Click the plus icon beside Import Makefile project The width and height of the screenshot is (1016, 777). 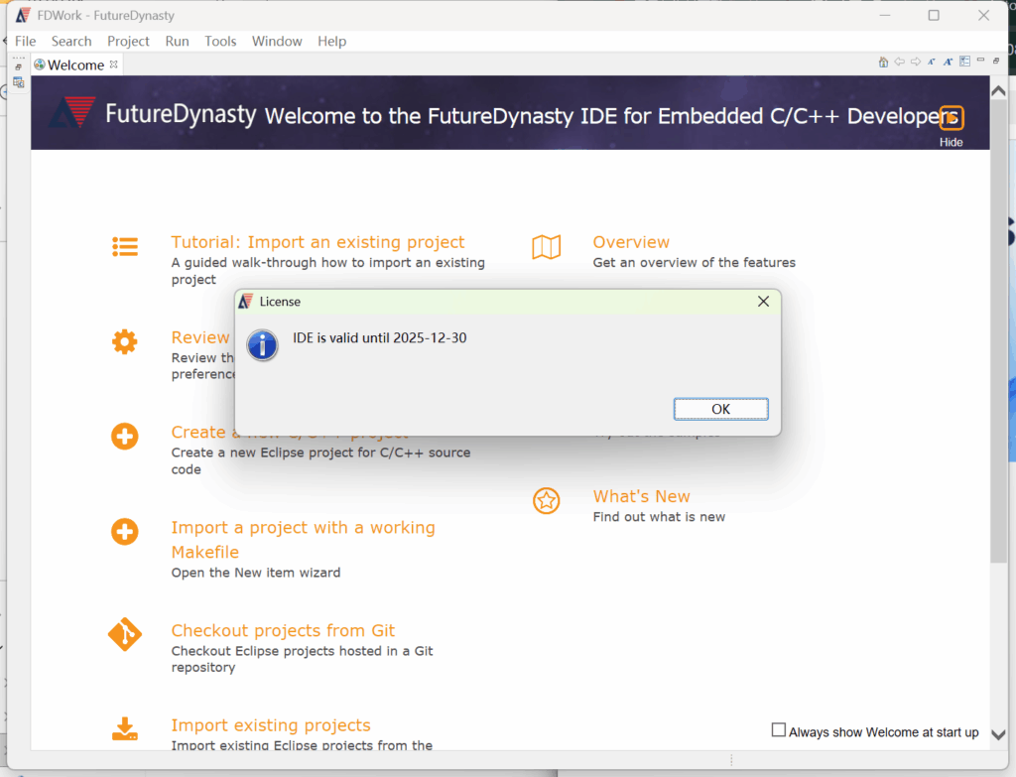coord(124,532)
